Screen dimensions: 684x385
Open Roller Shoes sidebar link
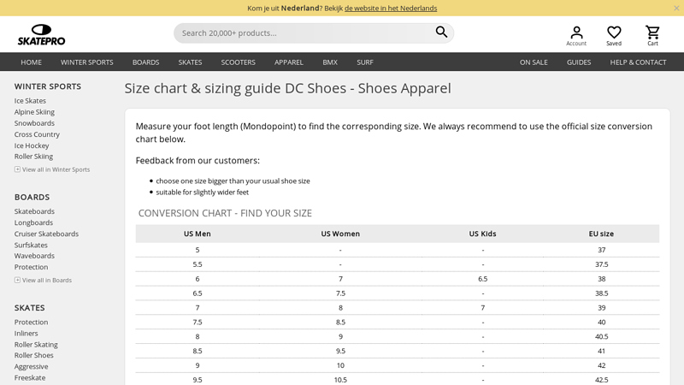coord(33,355)
